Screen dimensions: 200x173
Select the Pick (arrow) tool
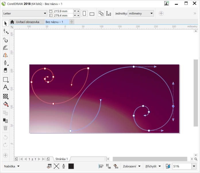5,23
